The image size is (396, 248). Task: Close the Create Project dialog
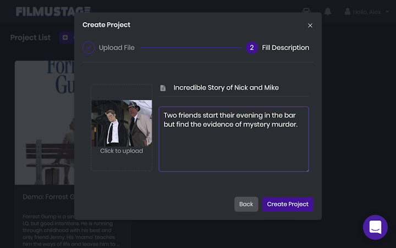pyautogui.click(x=310, y=25)
